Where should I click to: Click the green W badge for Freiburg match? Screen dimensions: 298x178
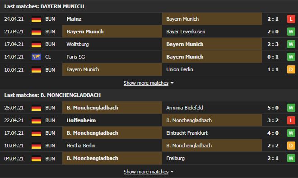pyautogui.click(x=291, y=158)
